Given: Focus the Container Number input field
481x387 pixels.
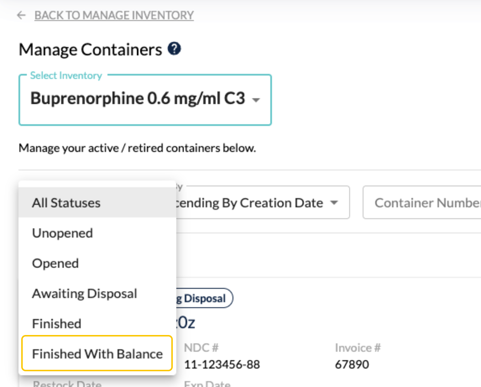Looking at the screenshot, I should pos(425,203).
